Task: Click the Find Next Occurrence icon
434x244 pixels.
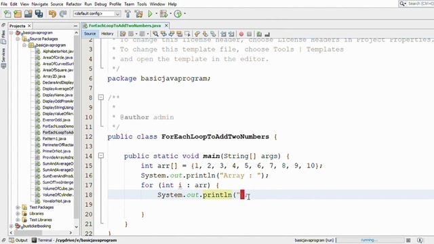Action: tap(172, 34)
